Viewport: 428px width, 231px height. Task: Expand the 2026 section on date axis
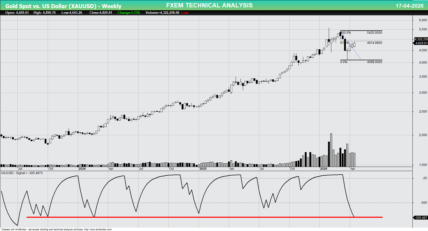pos(324,169)
